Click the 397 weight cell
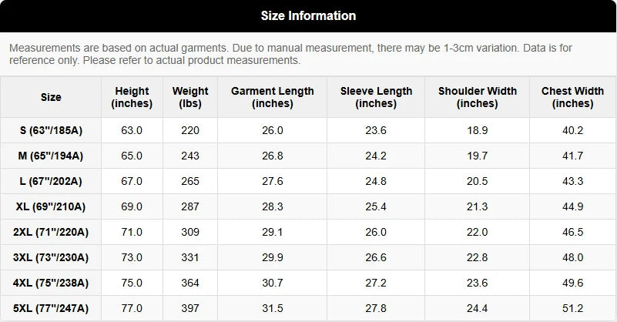617x322 pixels. (x=190, y=308)
